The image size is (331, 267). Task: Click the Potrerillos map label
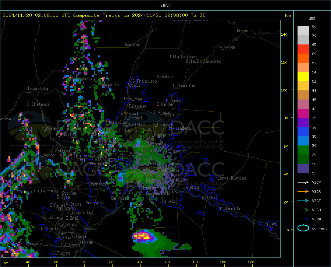coord(67,151)
